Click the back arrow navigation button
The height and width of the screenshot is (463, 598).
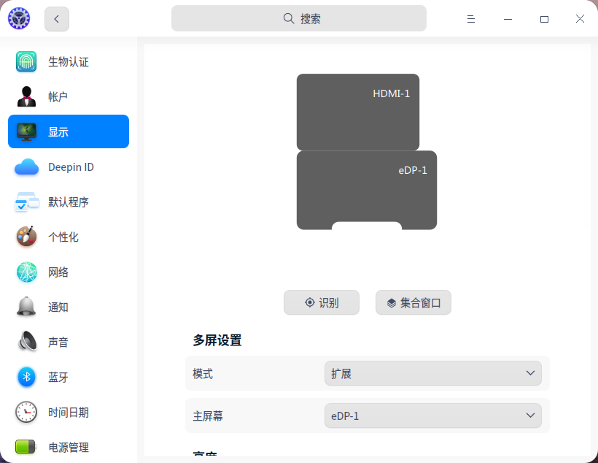(x=56, y=18)
